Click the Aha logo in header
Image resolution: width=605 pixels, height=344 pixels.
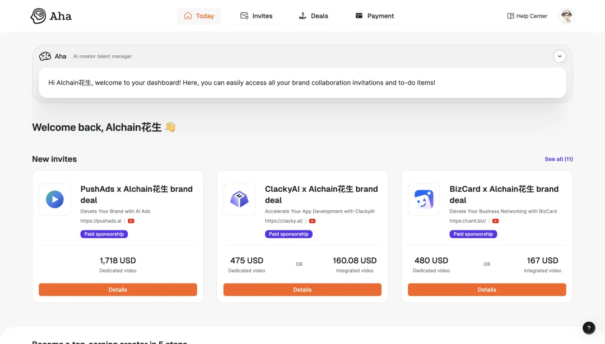coord(51,16)
